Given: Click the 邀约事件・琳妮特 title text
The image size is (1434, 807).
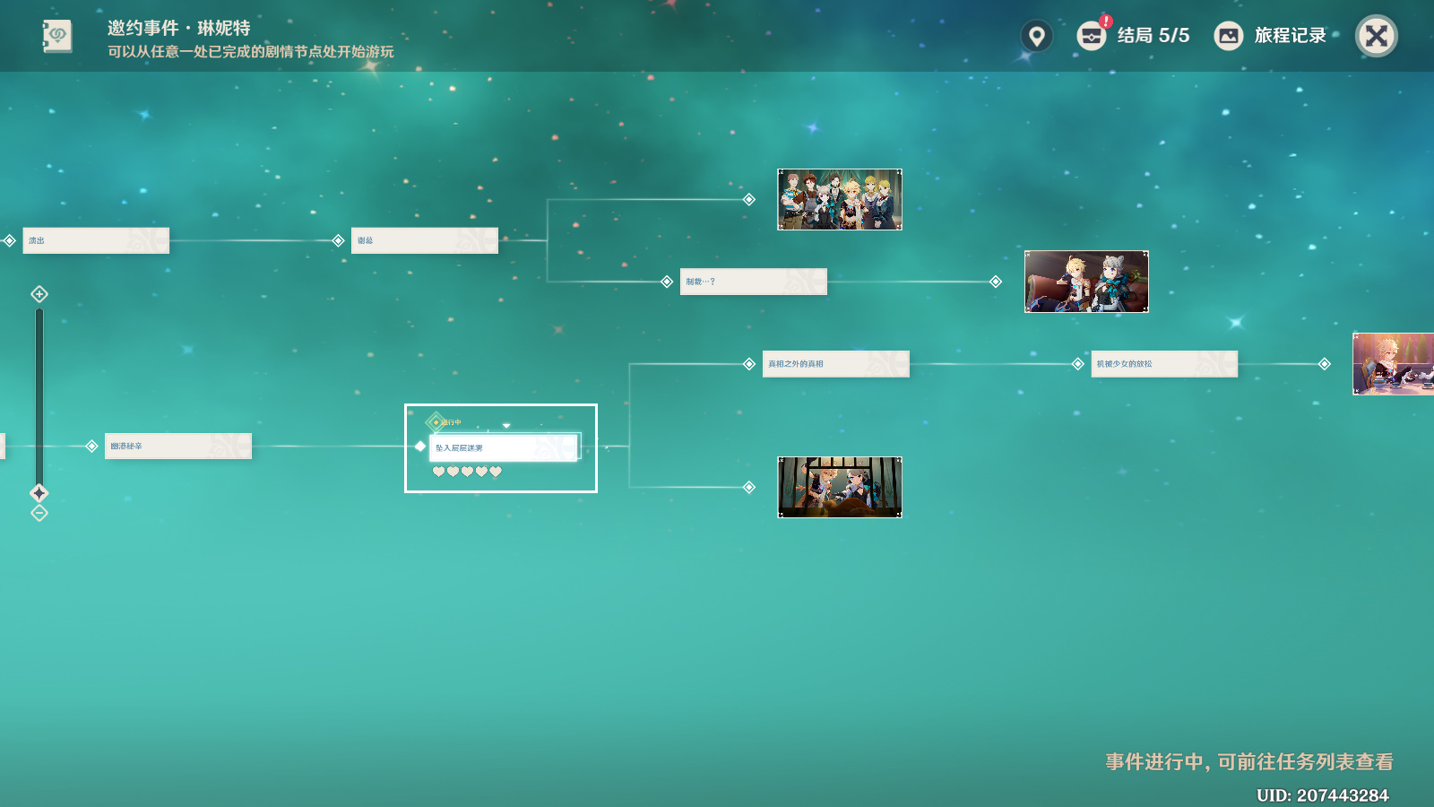Looking at the screenshot, I should click(179, 28).
